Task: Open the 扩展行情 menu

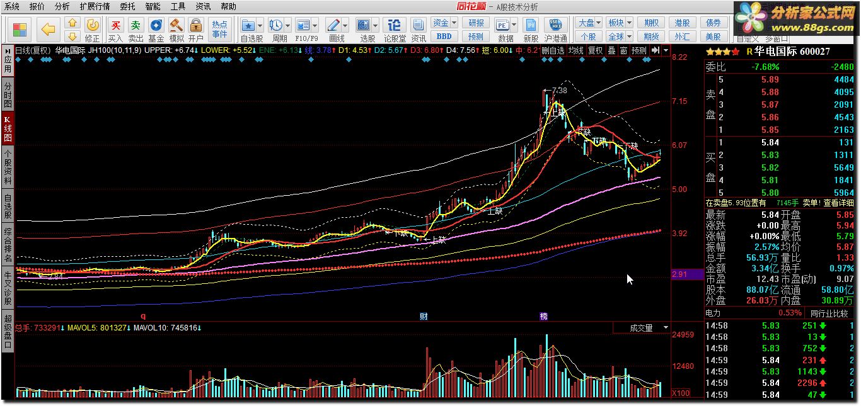Action: pyautogui.click(x=95, y=6)
